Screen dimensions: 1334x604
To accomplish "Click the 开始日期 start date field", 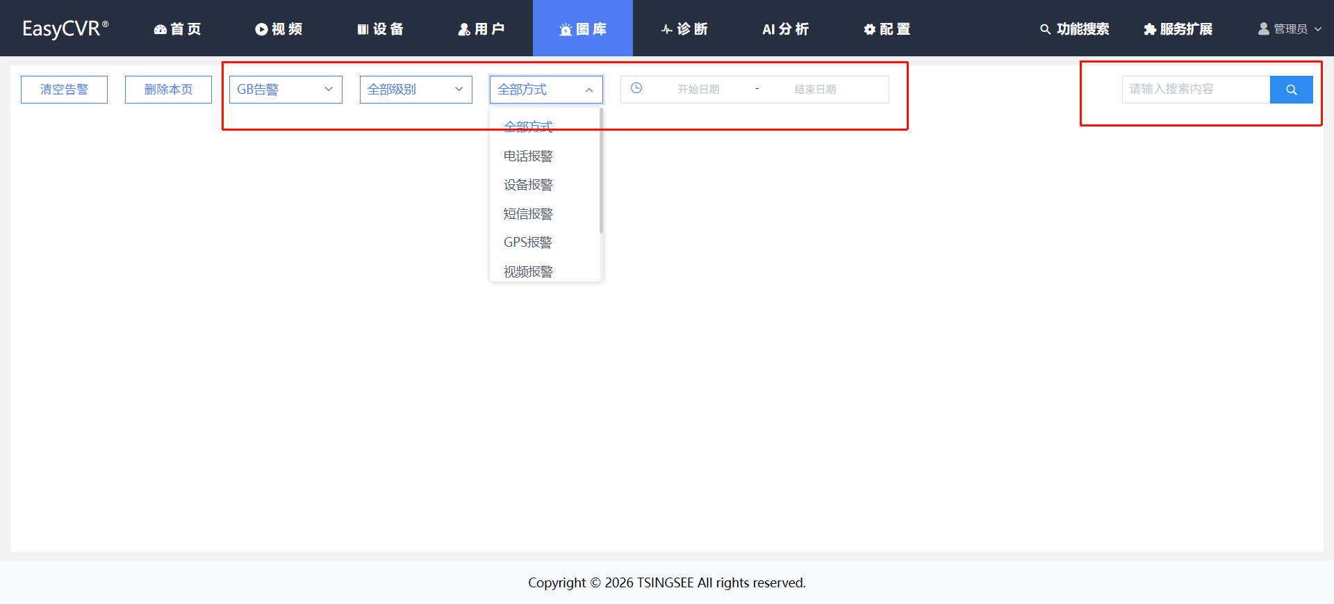I will (x=698, y=90).
